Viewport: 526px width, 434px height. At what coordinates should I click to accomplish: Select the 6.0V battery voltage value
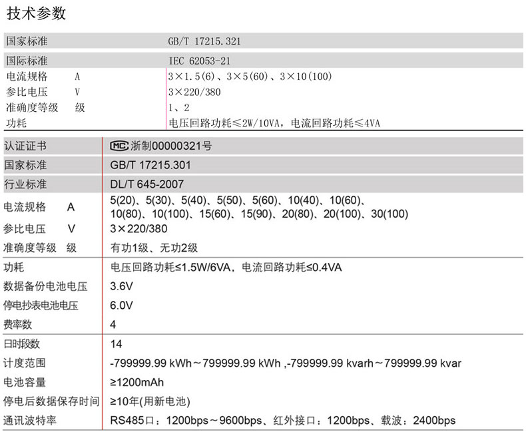122,306
